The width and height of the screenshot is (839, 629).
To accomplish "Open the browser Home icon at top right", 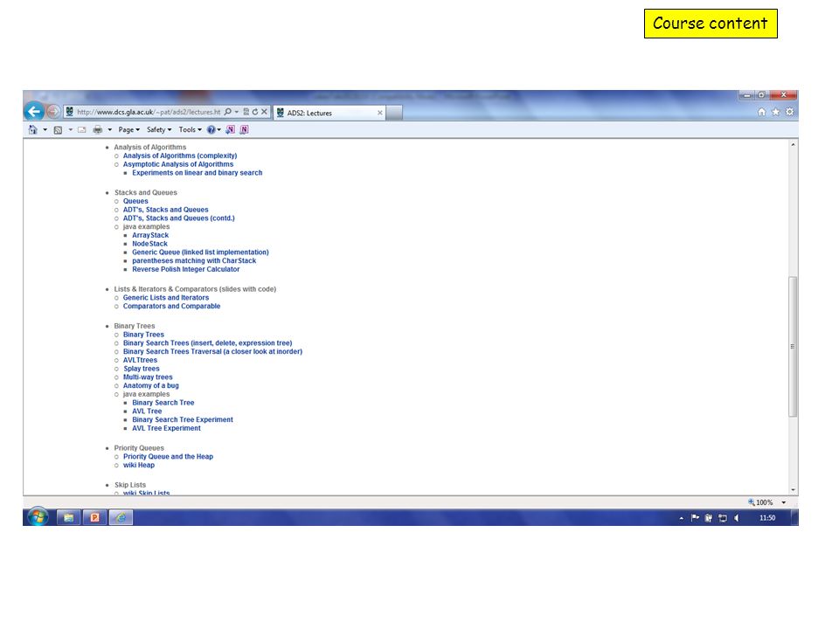I will 761,112.
